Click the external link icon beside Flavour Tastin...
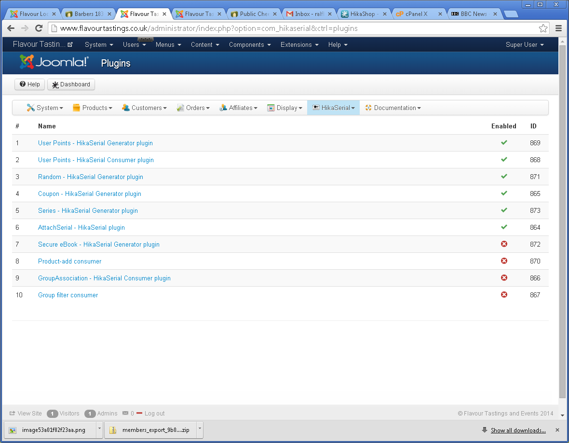The width and height of the screenshot is (569, 443). click(70, 45)
